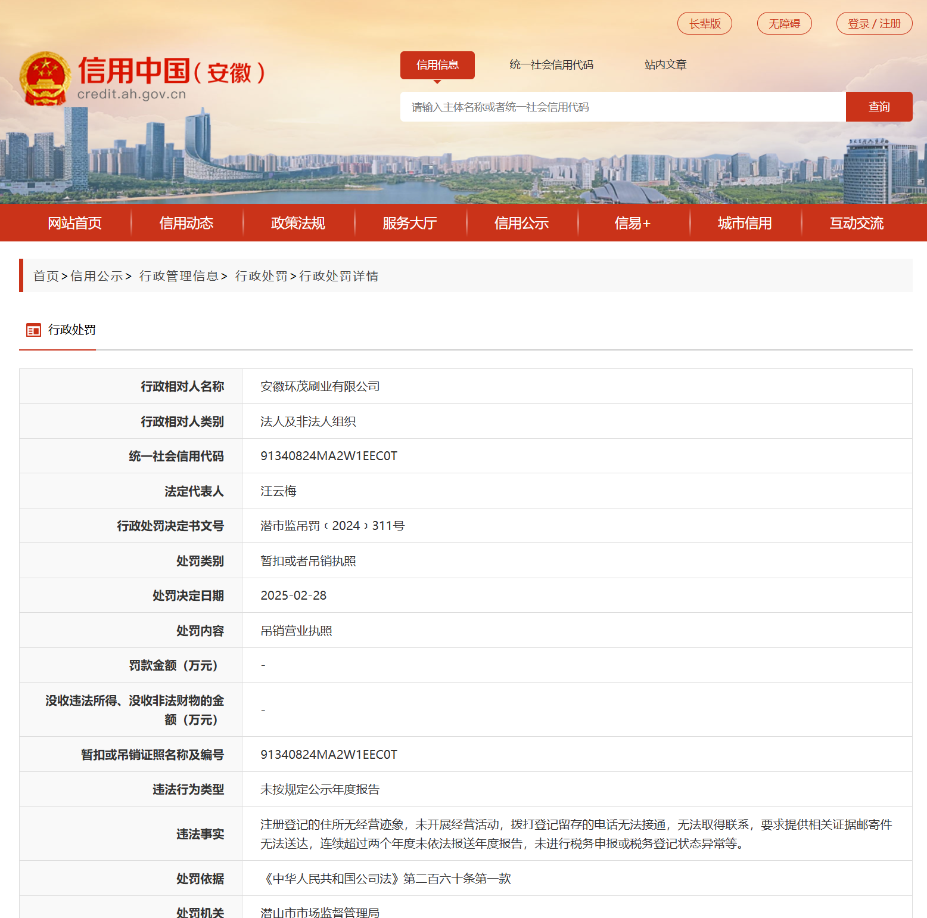Open the 长辈版 version

[x=705, y=23]
